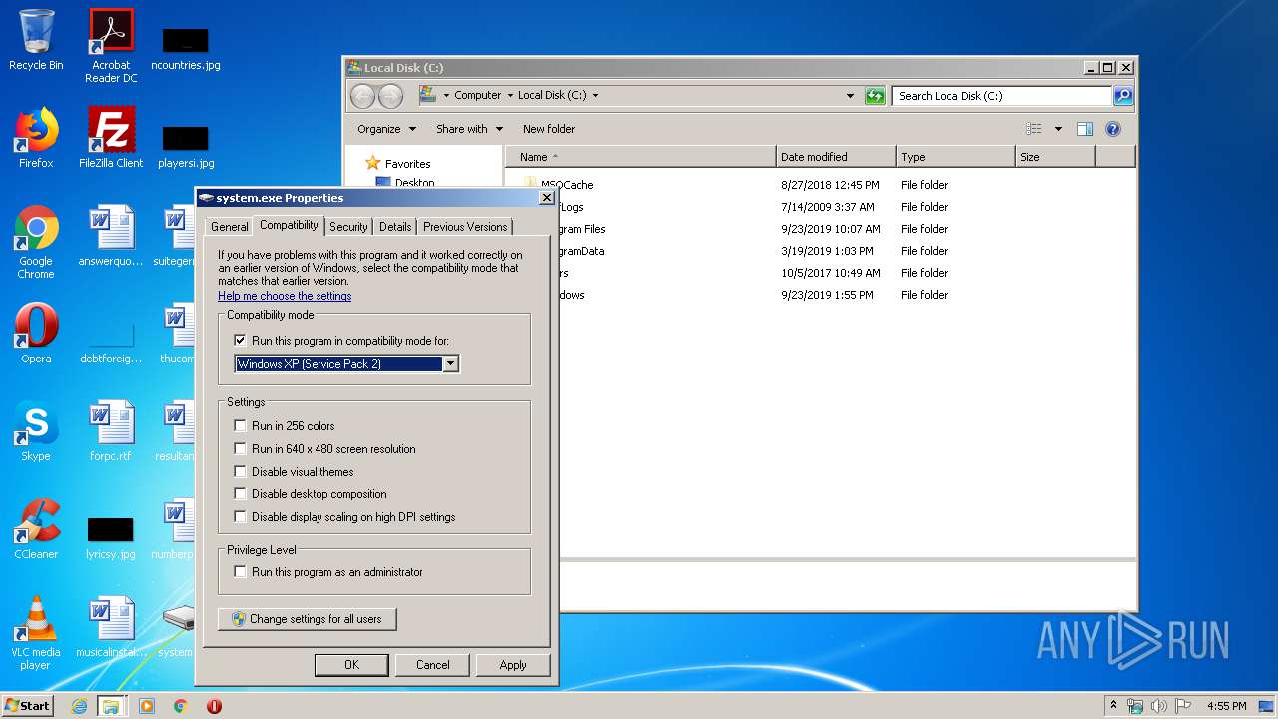Select musicalinstal document on desktop

111,627
